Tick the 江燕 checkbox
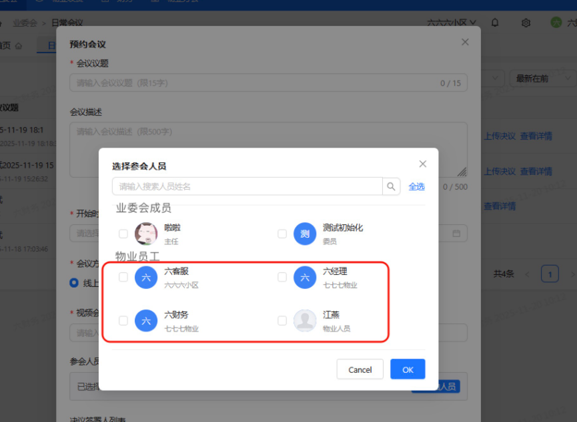 (282, 321)
